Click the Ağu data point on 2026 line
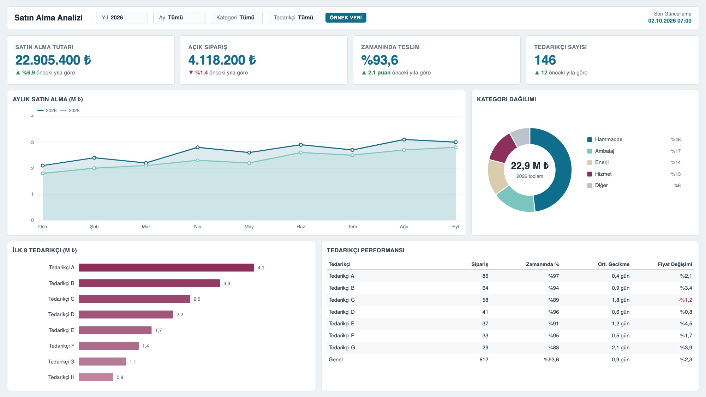 404,140
